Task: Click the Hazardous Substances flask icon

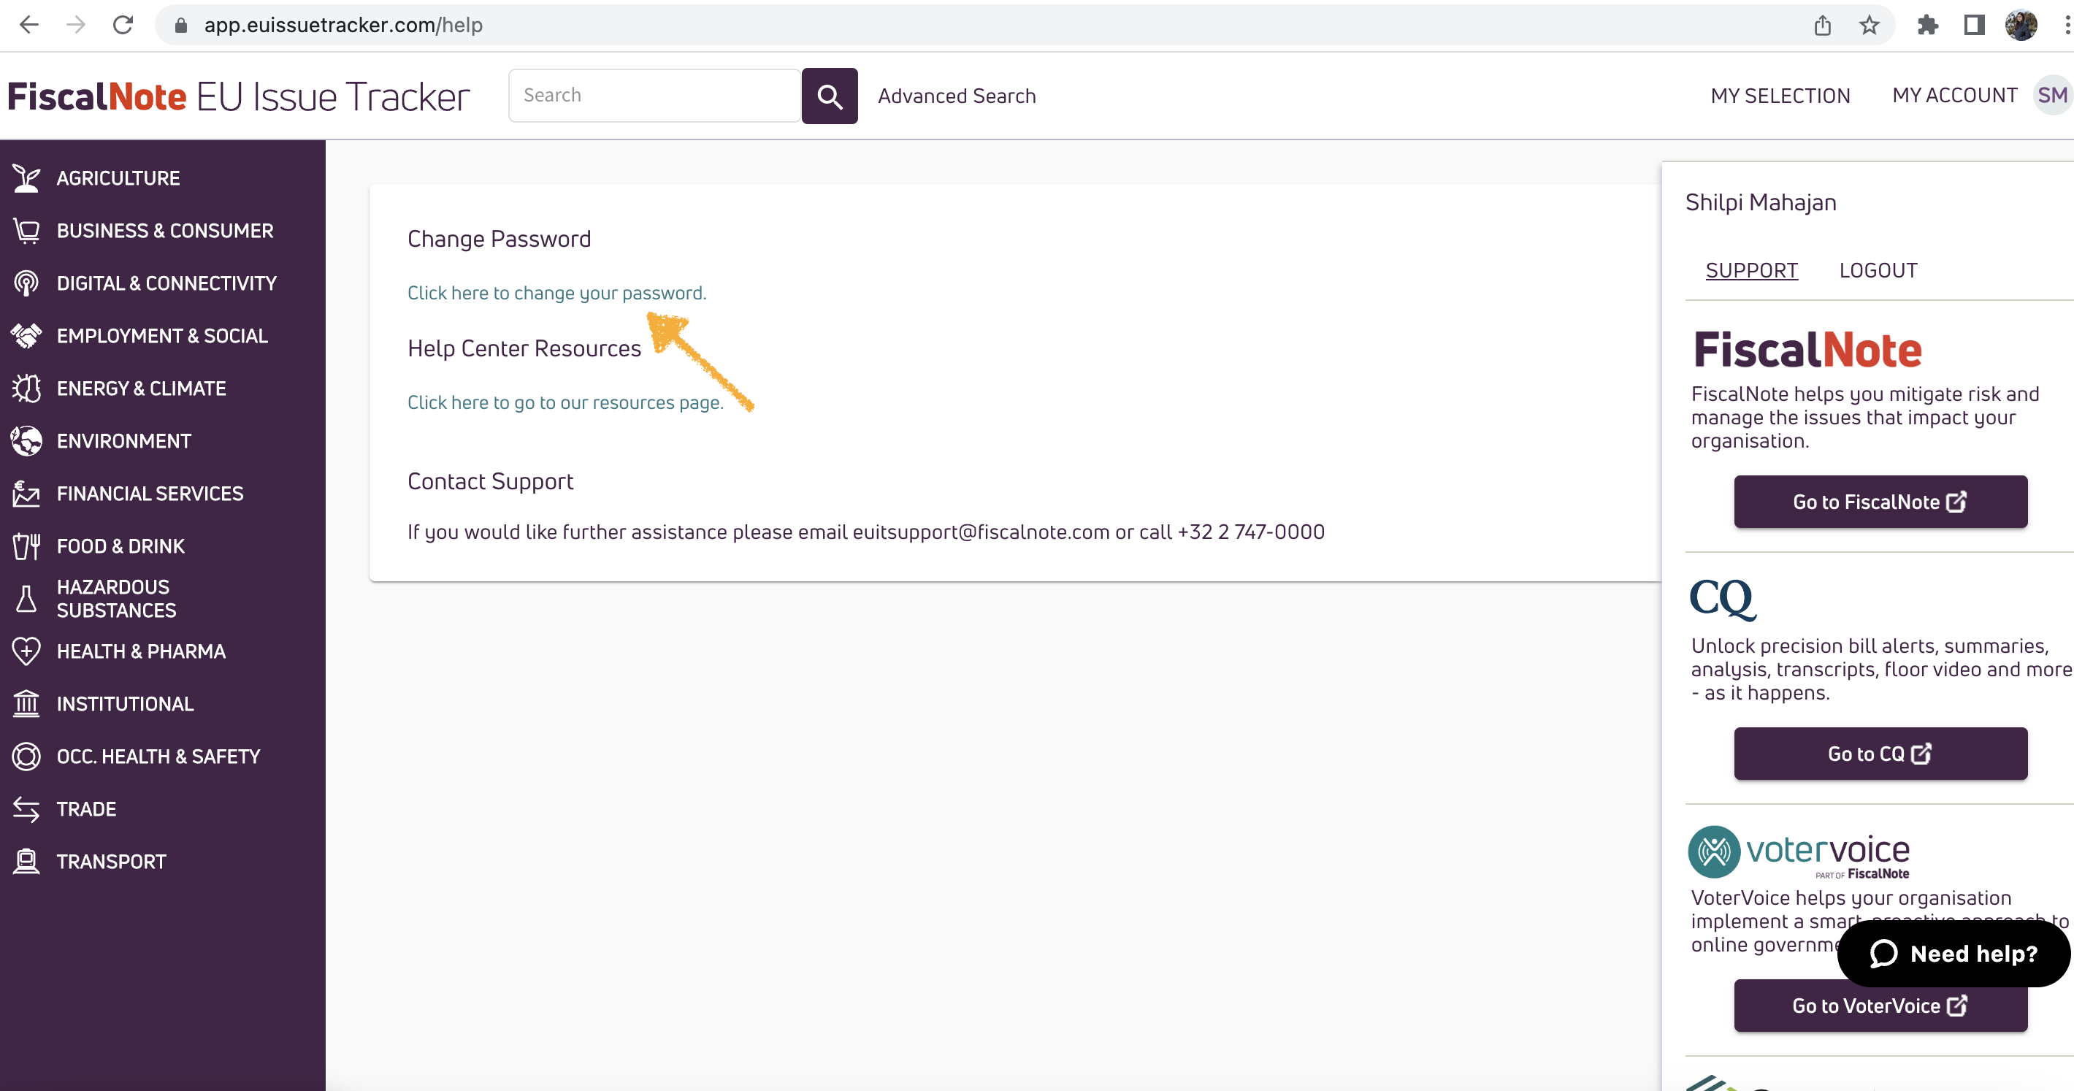Action: coord(26,599)
